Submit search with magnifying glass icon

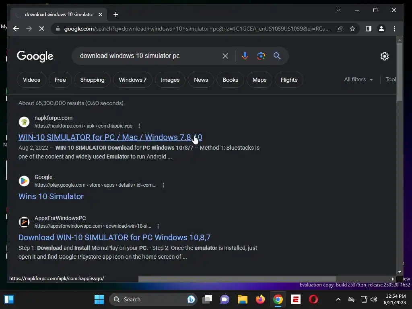277,56
